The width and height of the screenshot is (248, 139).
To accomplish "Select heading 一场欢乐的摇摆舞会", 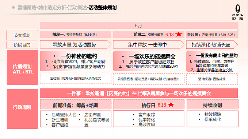I will coord(152,56).
